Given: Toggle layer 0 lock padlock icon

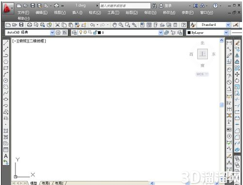Looking at the screenshot, I should [x=95, y=32].
